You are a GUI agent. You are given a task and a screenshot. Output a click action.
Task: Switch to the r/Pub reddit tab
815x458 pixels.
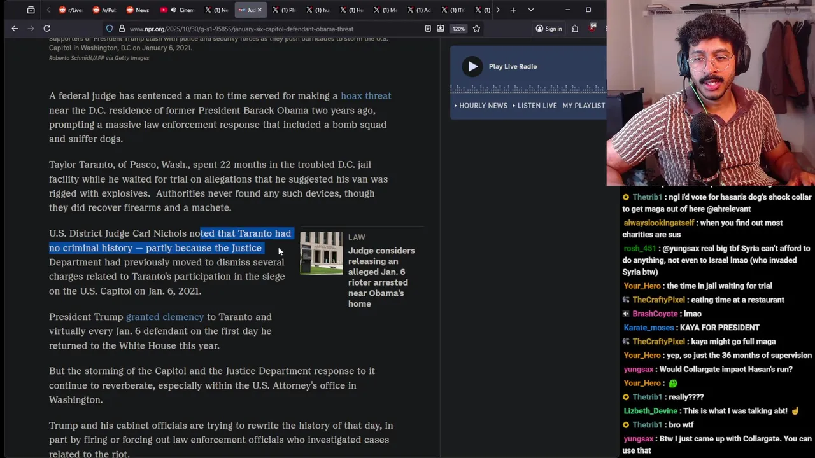[x=104, y=10]
